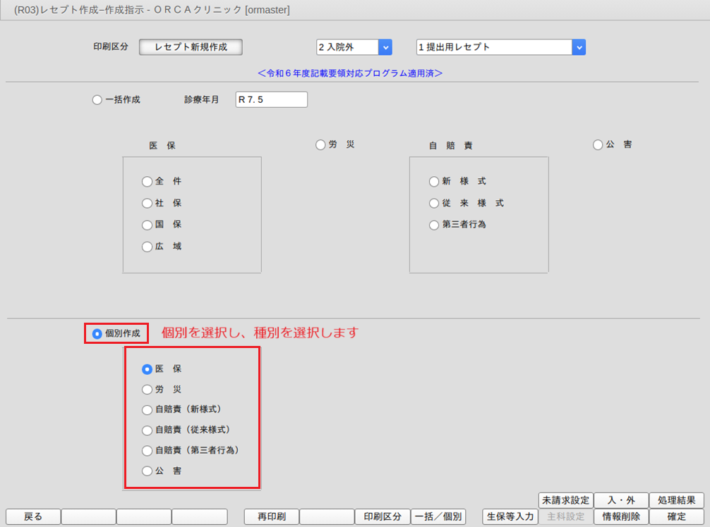The width and height of the screenshot is (710, 527).
Task: Select the 国保 radio option
Action: click(147, 225)
